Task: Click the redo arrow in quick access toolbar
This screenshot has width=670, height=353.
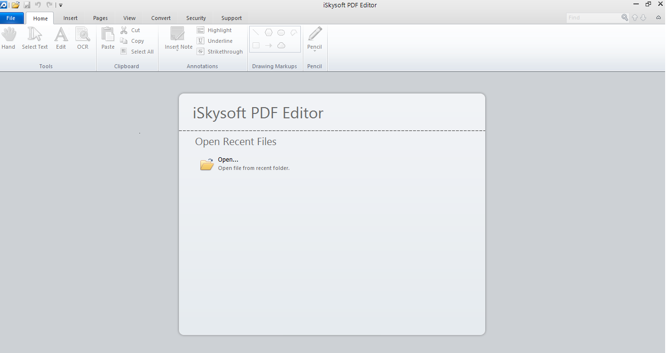Action: [49, 5]
